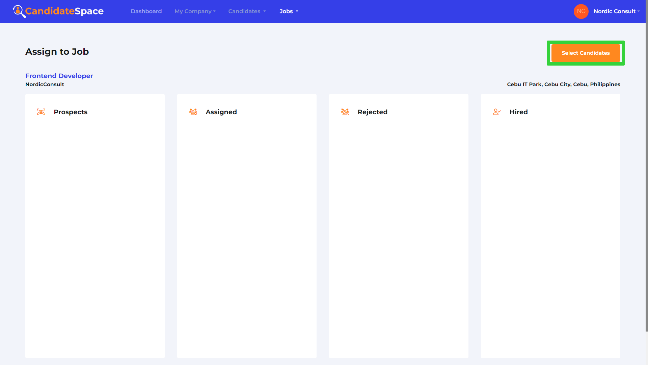Click the Nordic Consult avatar icon

pyautogui.click(x=582, y=11)
